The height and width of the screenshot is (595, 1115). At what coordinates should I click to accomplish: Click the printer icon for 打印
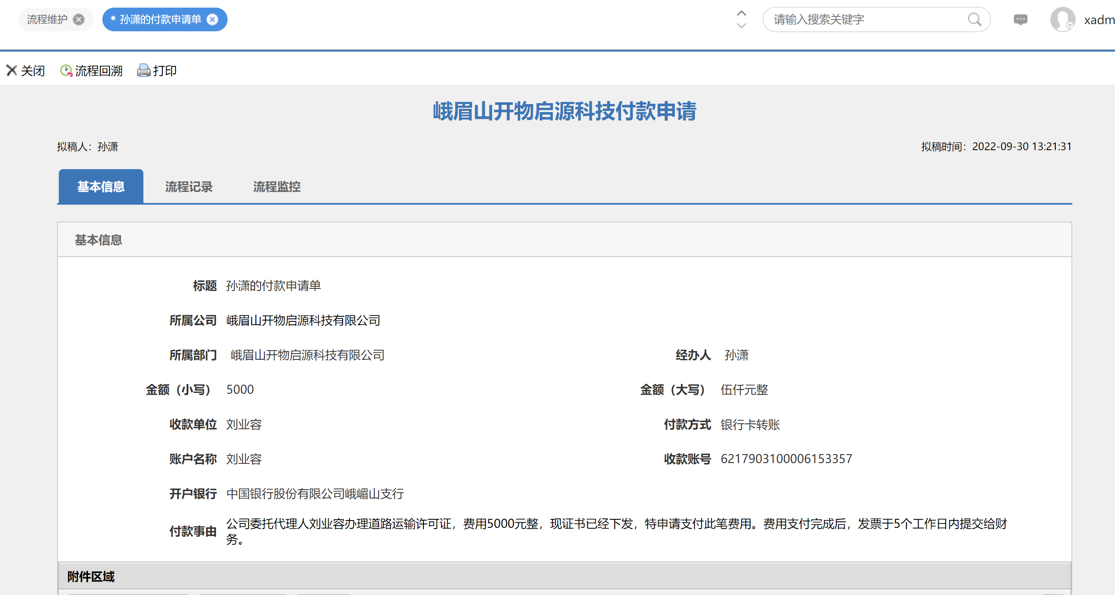143,70
